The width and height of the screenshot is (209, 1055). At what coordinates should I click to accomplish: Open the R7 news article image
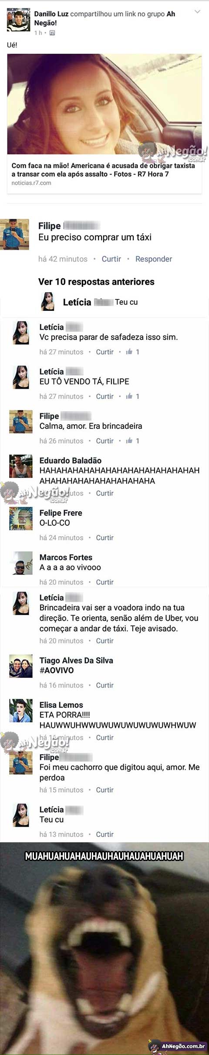104,104
